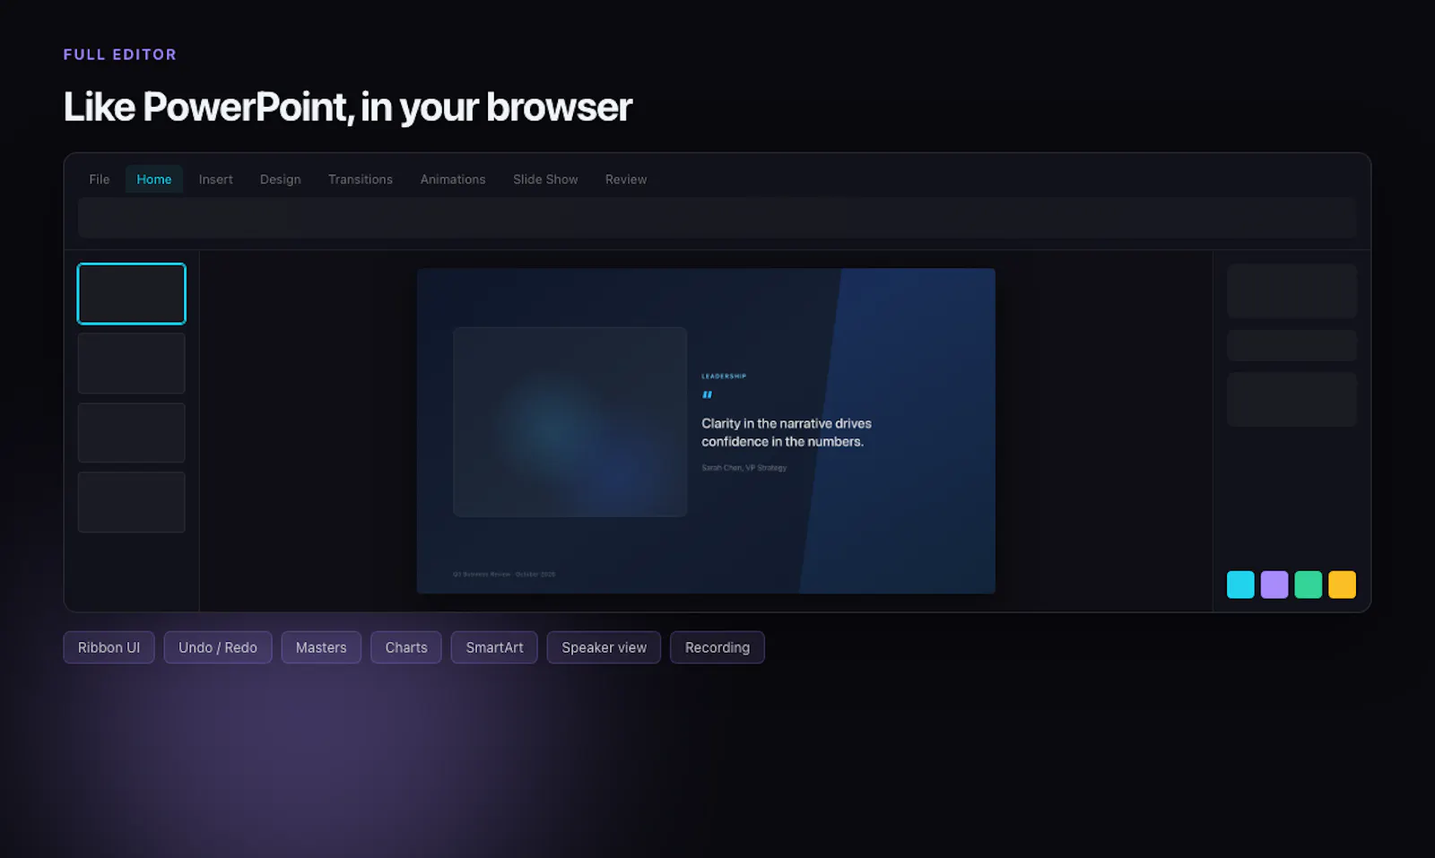Select the Home ribbon tab
The image size is (1435, 858).
pyautogui.click(x=154, y=179)
